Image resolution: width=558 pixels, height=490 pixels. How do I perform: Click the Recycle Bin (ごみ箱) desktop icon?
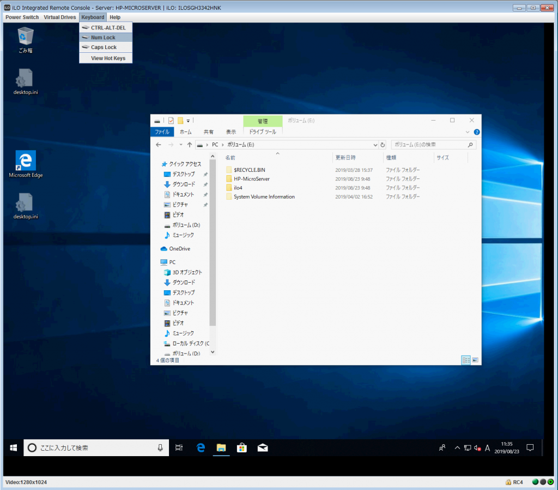(x=26, y=37)
